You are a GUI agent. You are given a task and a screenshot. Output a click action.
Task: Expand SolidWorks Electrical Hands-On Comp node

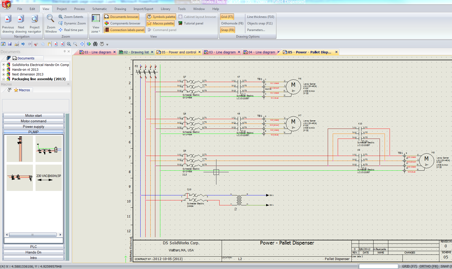[x=3, y=65]
